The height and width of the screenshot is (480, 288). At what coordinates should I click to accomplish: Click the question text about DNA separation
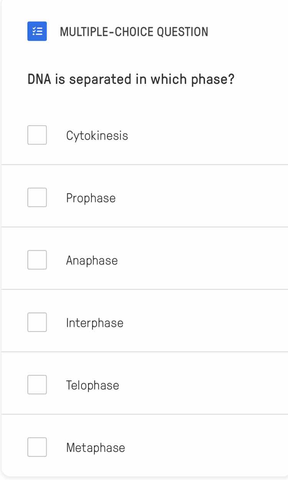[131, 79]
